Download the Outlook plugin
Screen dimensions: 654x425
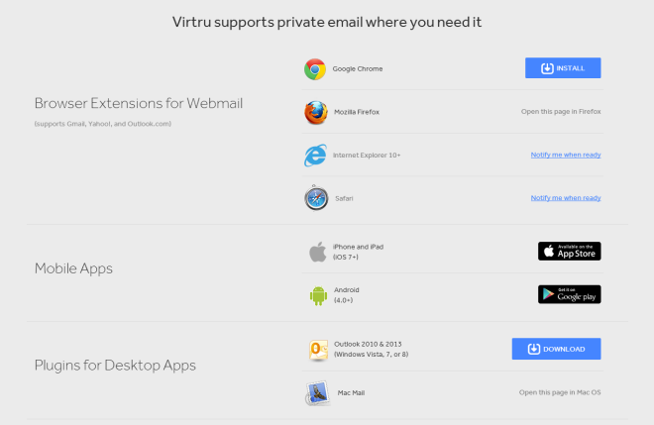(x=557, y=349)
